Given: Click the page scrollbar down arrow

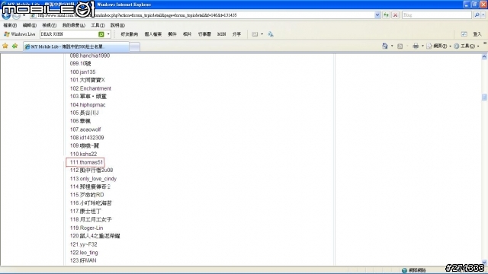Looking at the screenshot, I should click(484, 263).
